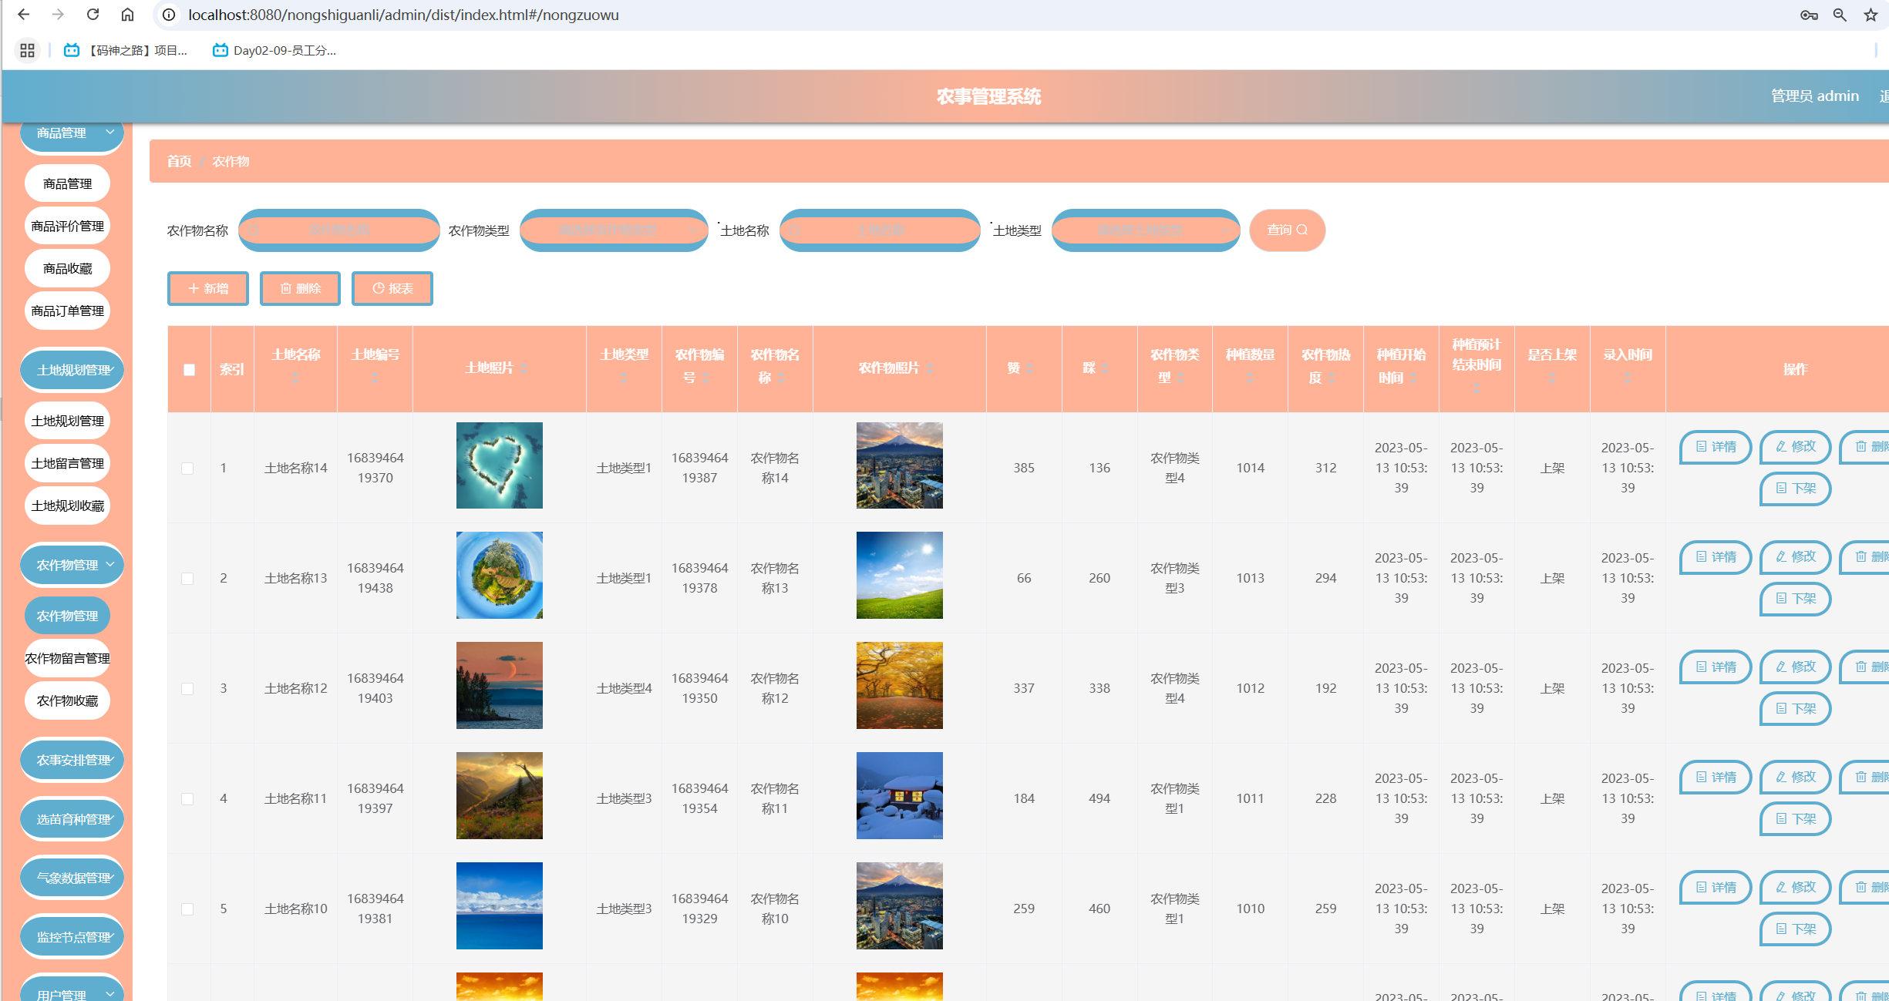
Task: Open 商品评价管理 menu item
Action: (67, 226)
